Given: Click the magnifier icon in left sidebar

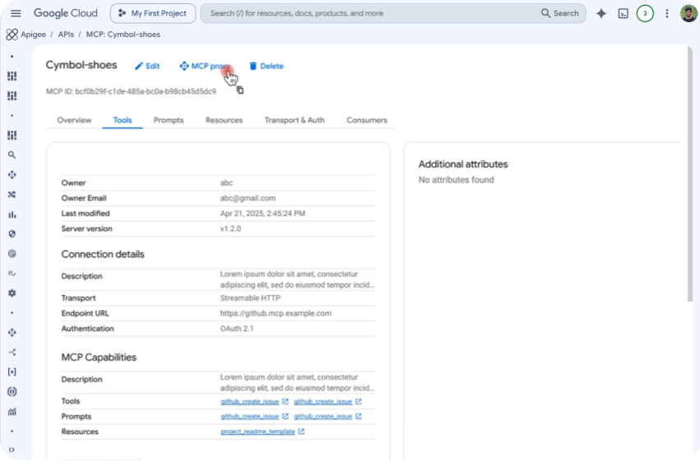Looking at the screenshot, I should tap(12, 155).
